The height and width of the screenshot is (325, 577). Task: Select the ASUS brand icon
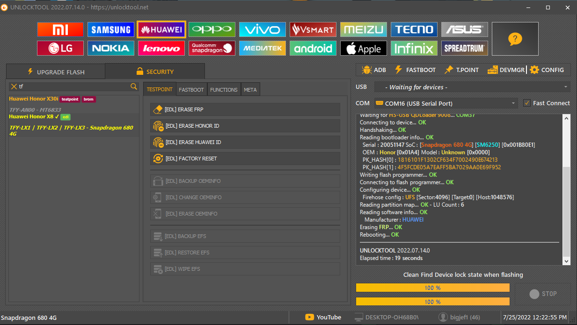click(465, 29)
